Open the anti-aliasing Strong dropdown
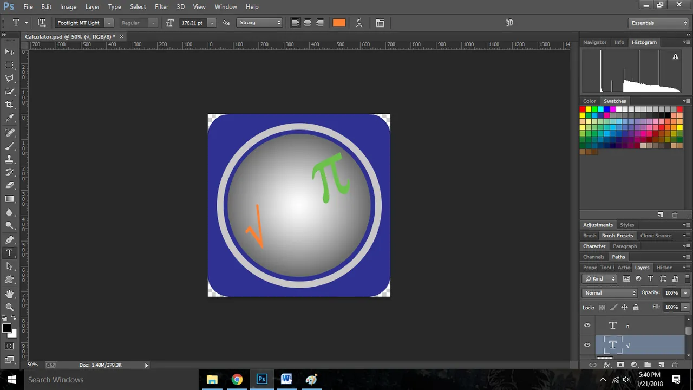Image resolution: width=693 pixels, height=390 pixels. point(260,23)
